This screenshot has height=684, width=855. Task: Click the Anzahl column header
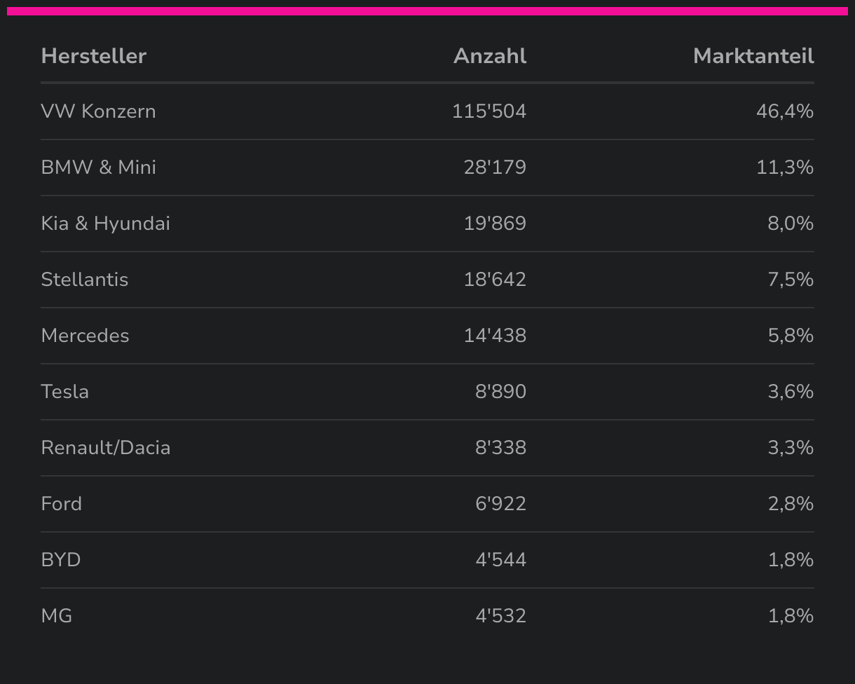[x=489, y=56]
